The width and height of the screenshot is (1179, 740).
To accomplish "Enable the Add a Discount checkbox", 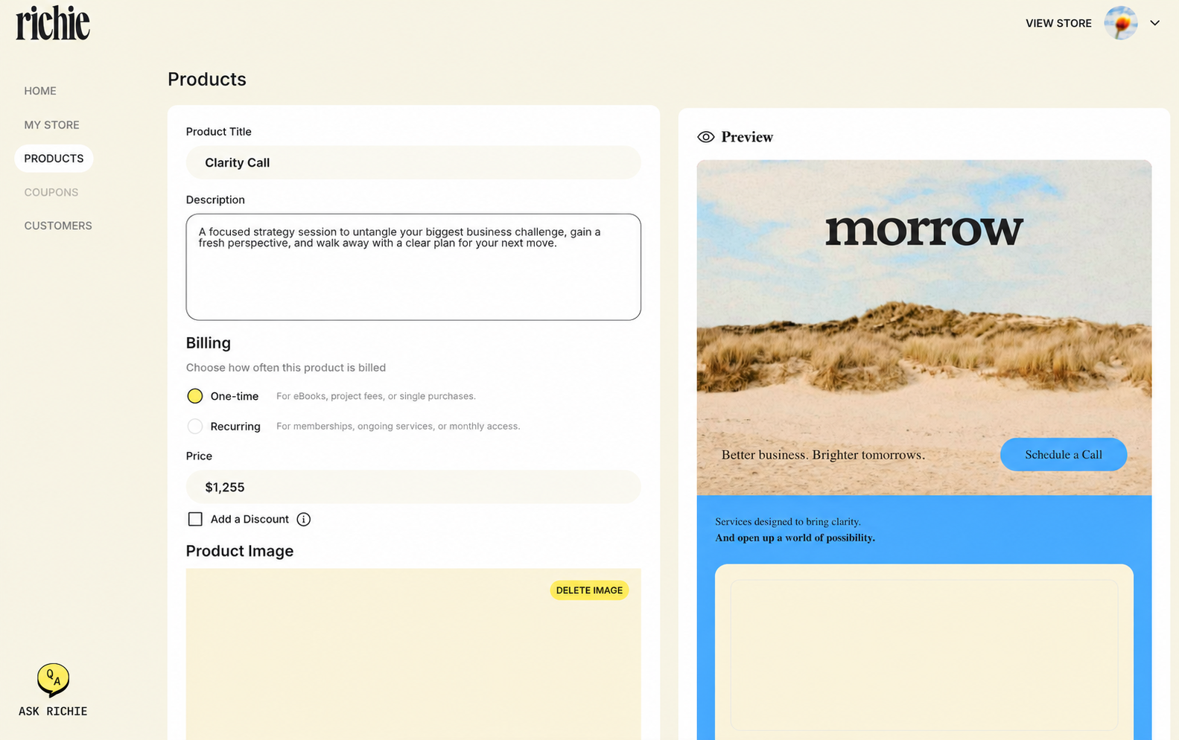I will (195, 520).
